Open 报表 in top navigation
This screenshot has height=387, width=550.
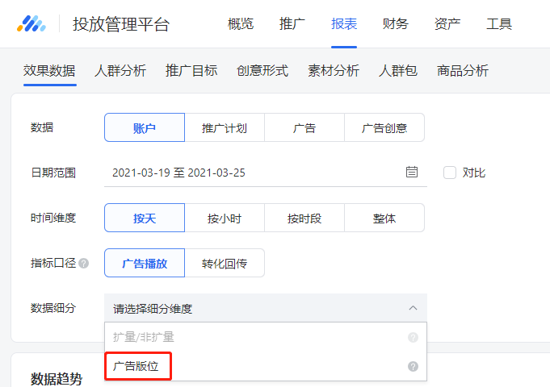pos(344,24)
